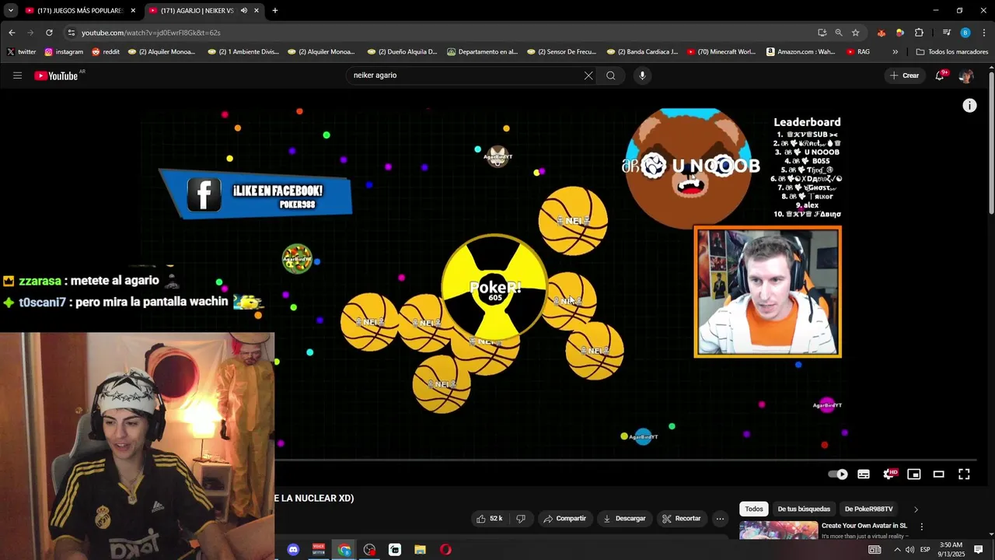Open the instagram bookmark
The height and width of the screenshot is (560, 995).
(64, 52)
